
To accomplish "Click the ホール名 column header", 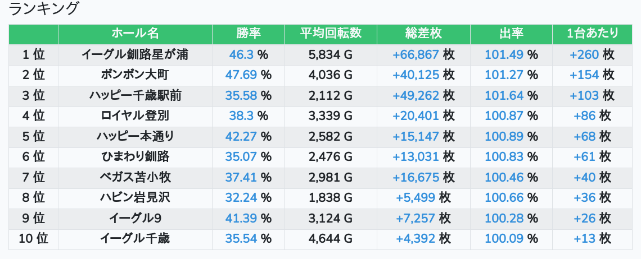I will coord(135,34).
